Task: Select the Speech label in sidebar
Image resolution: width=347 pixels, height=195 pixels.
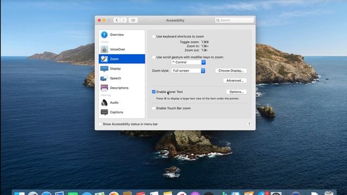Action: click(115, 78)
